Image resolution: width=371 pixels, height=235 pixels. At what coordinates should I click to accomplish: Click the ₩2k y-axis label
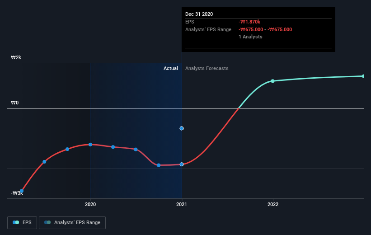coord(16,57)
